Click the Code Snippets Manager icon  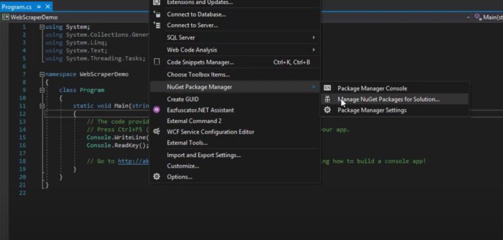(x=157, y=62)
